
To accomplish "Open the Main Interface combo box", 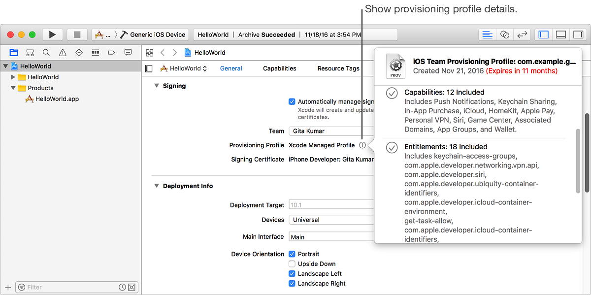I will 331,237.
